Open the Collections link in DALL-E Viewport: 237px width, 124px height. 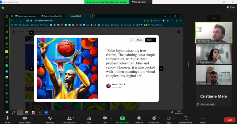[41, 31]
